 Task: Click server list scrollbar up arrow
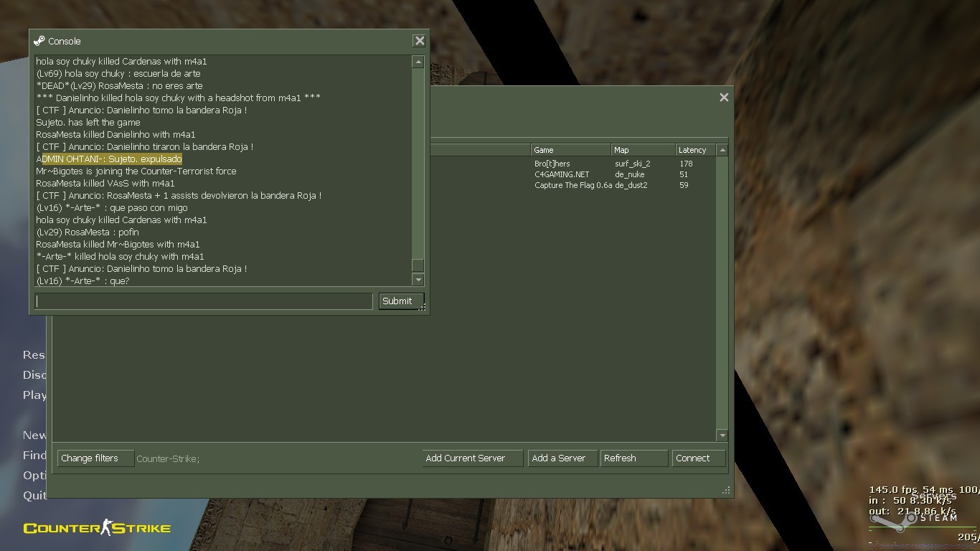(722, 150)
